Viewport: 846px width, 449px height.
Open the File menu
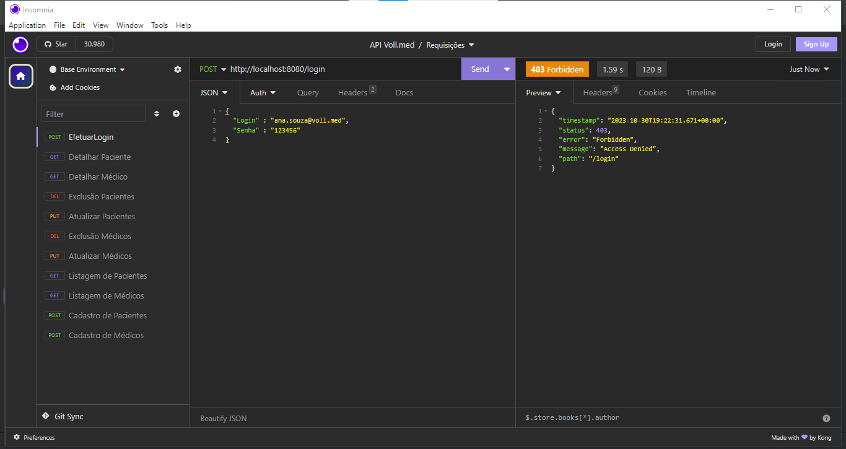59,25
